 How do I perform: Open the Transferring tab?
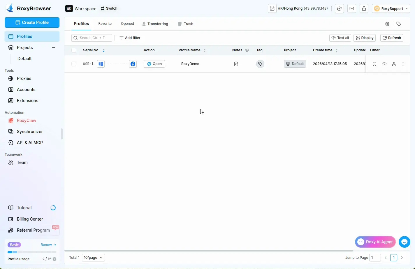pos(155,24)
